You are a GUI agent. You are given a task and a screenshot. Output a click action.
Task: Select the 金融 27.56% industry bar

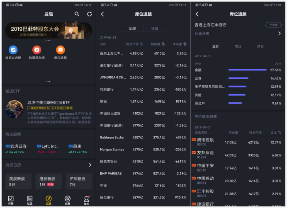coord(247,70)
